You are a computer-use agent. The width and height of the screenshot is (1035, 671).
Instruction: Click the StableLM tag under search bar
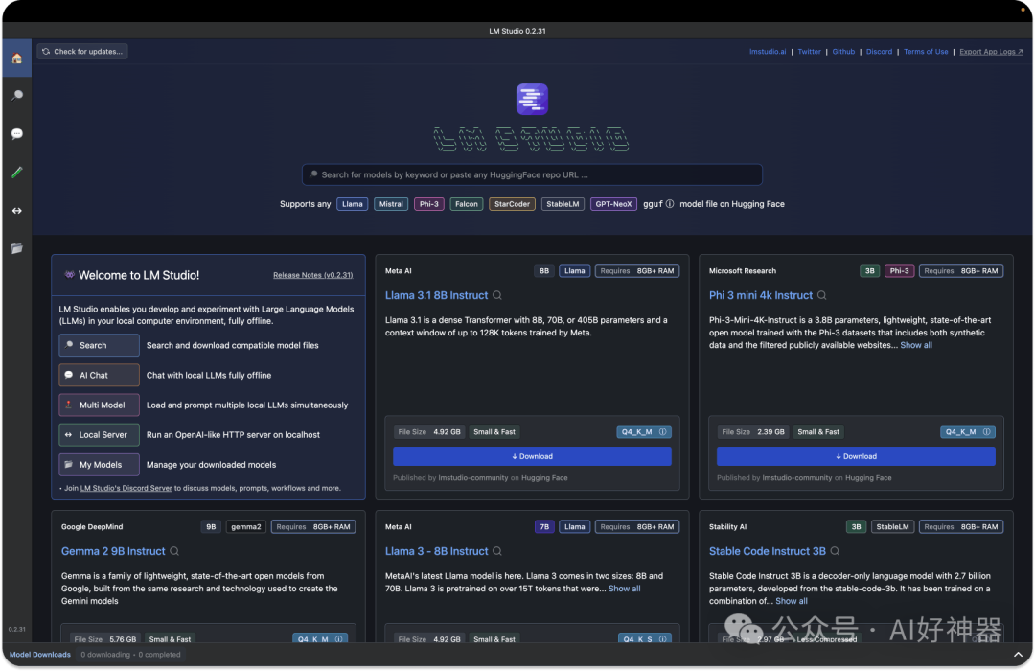click(x=563, y=204)
